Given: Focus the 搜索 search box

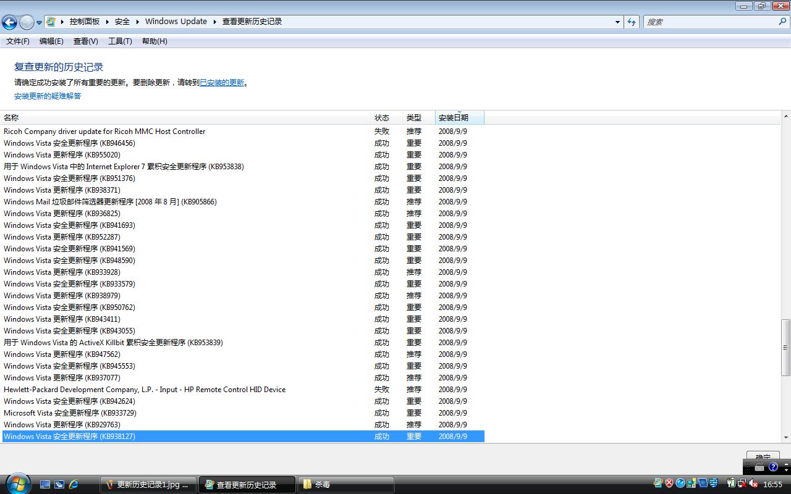Looking at the screenshot, I should point(711,22).
